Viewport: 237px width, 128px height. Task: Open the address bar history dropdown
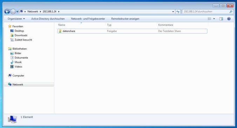tap(173, 12)
